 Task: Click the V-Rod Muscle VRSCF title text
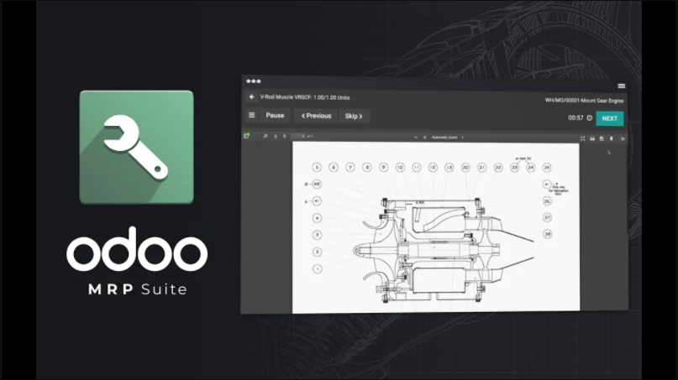305,97
